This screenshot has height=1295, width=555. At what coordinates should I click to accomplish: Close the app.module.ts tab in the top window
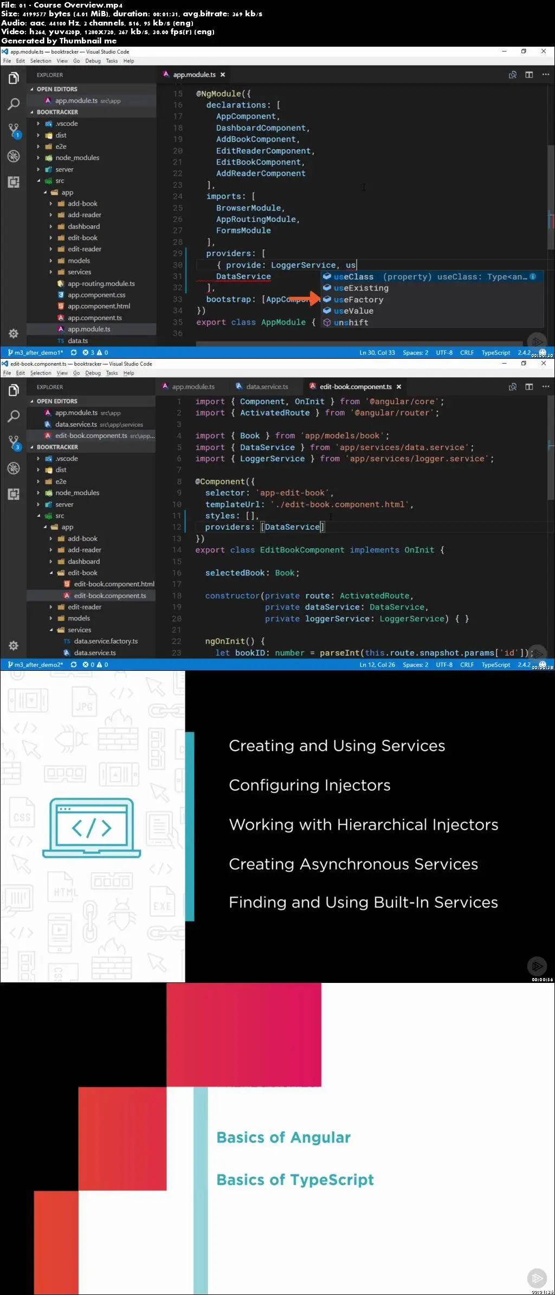[223, 75]
